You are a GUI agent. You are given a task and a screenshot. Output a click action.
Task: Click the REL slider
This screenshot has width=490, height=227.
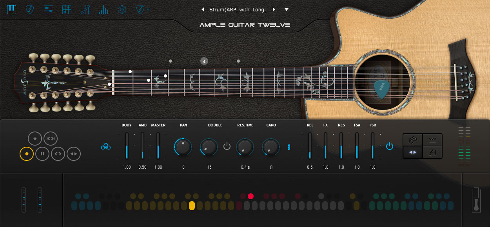(310, 146)
